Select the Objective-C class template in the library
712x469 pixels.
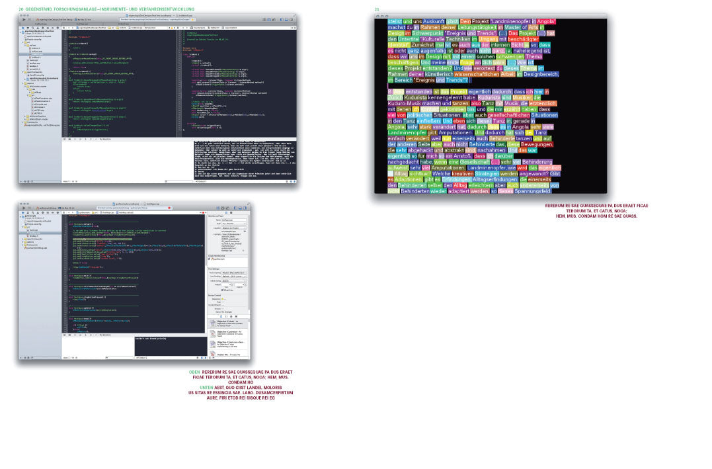tap(229, 323)
